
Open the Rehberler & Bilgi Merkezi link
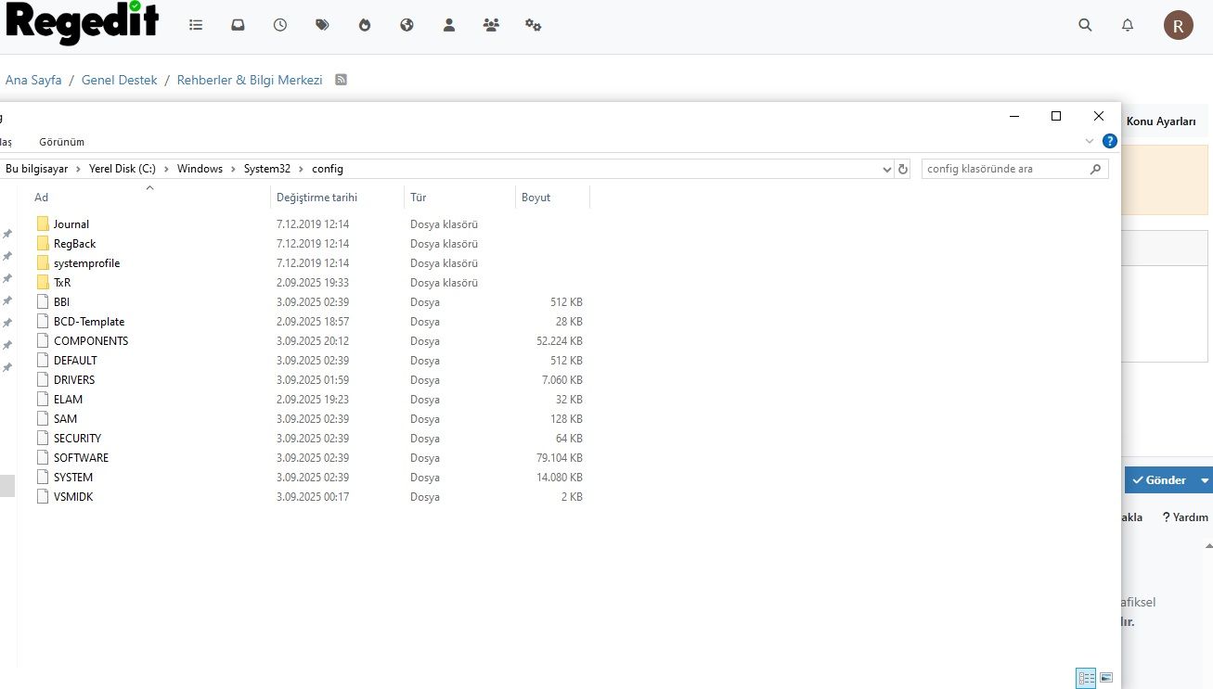coord(250,80)
